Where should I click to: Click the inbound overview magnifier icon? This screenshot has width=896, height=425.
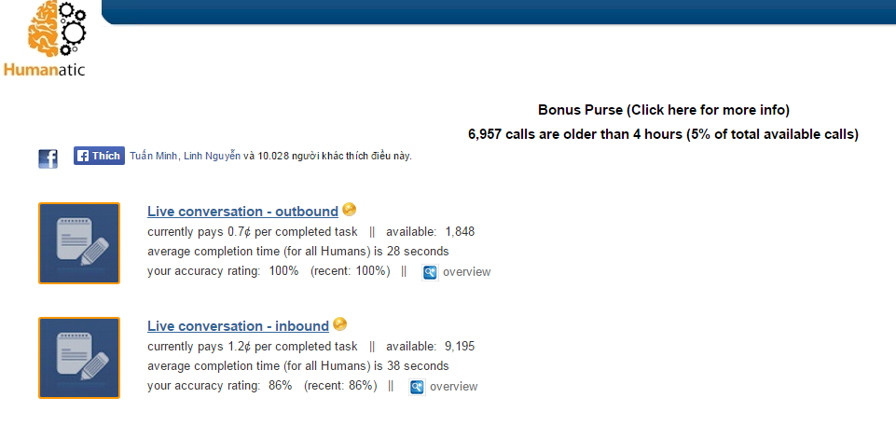click(417, 387)
